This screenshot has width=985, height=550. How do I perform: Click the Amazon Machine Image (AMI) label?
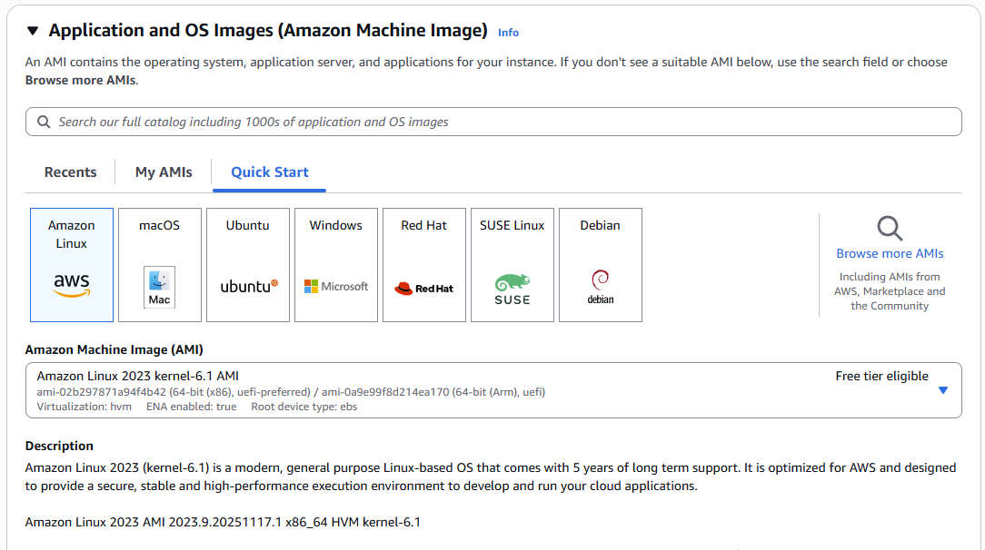114,349
